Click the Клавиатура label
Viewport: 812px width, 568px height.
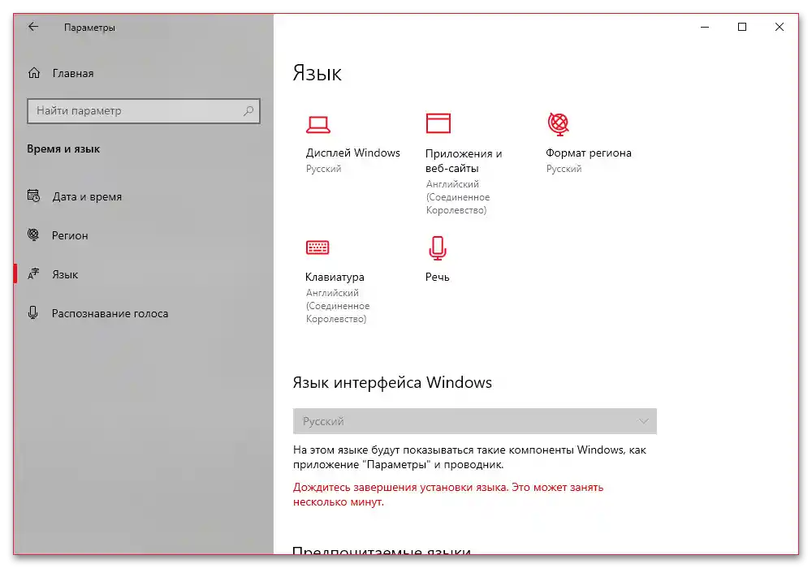pos(335,278)
